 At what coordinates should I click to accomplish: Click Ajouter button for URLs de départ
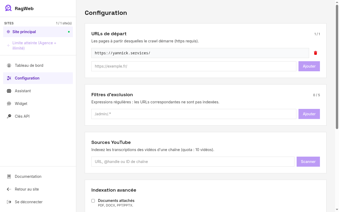click(309, 66)
